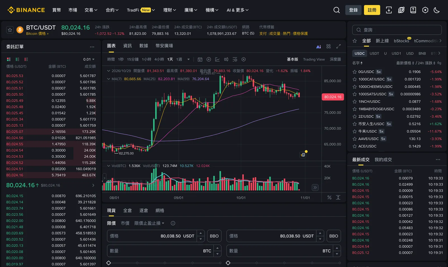The width and height of the screenshot is (448, 267).
Task: Click the buy-side BBO button
Action: coord(214,236)
